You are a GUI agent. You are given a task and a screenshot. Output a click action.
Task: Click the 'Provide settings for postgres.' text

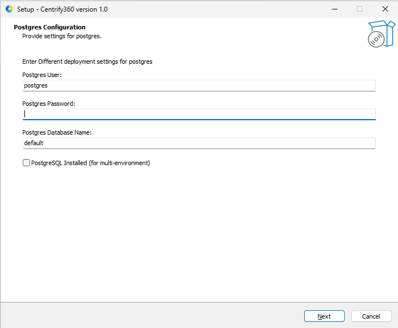tap(62, 36)
